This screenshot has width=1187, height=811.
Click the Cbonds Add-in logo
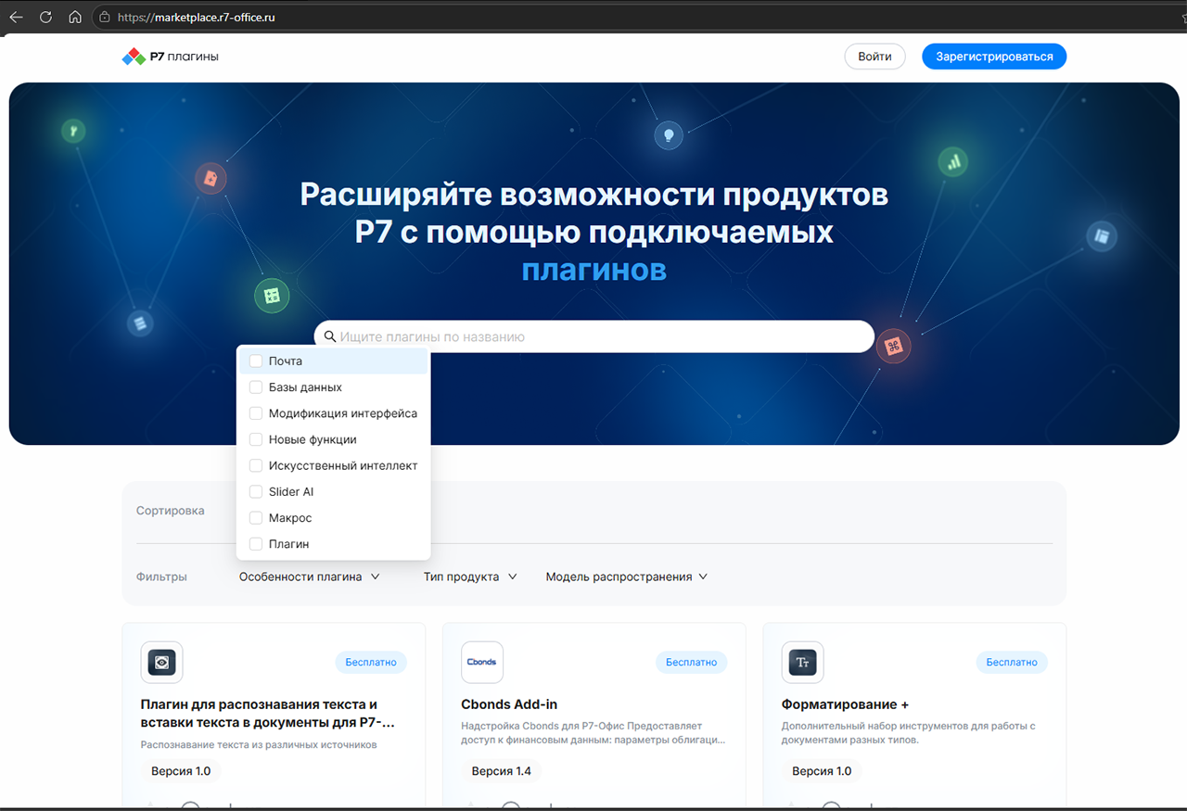481,662
